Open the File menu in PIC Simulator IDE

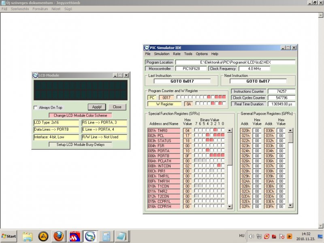(148, 54)
